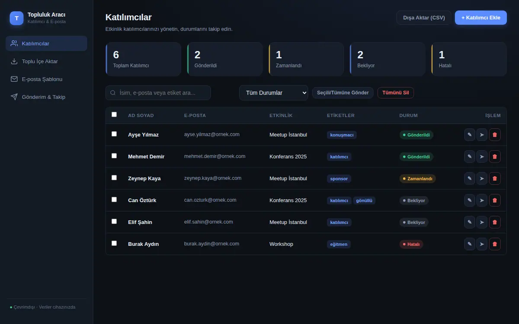Click '+ Katılımcı Ekle' button
The width and height of the screenshot is (519, 324).
click(481, 18)
